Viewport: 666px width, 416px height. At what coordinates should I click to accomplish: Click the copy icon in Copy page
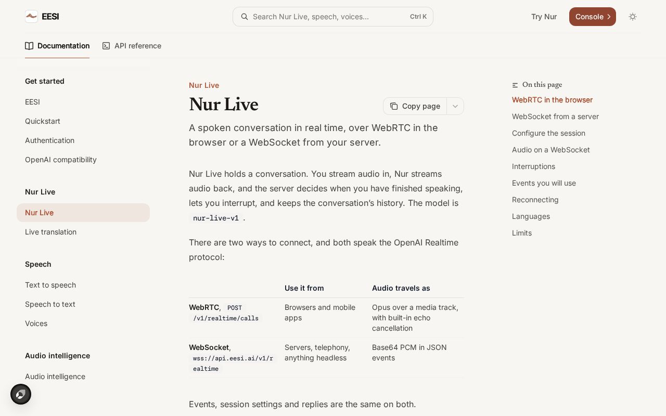click(394, 106)
